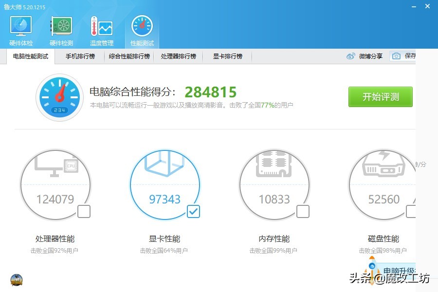This screenshot has height=292, width=438.
Task: Click the 开始评测 start benchmark button
Action: click(x=380, y=96)
